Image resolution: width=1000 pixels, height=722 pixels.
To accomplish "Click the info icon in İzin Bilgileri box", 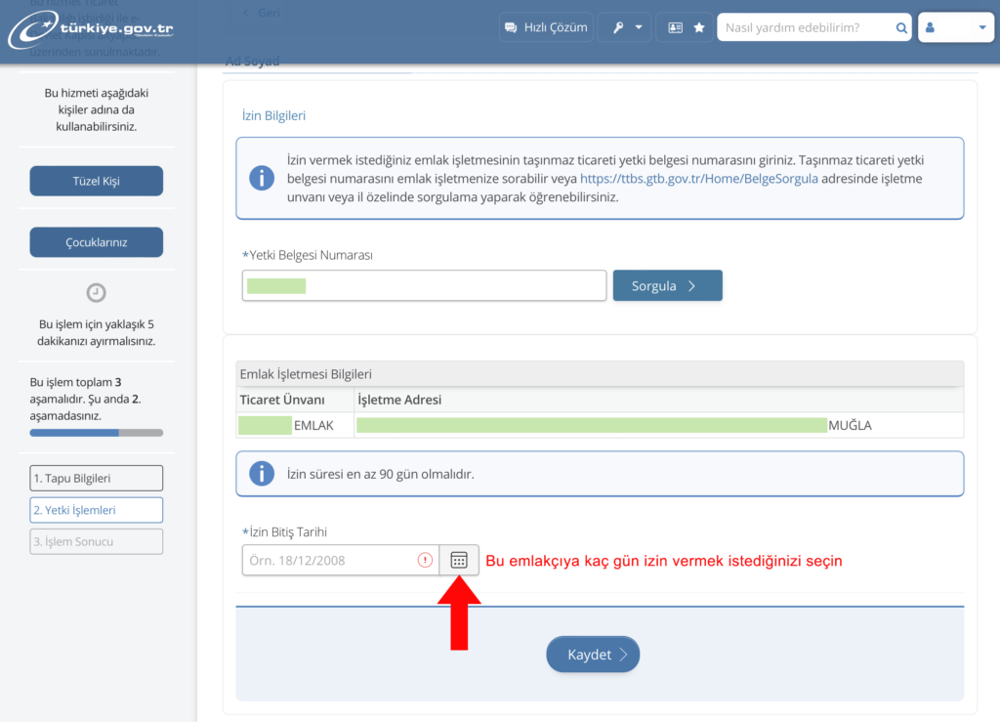I will 262,178.
